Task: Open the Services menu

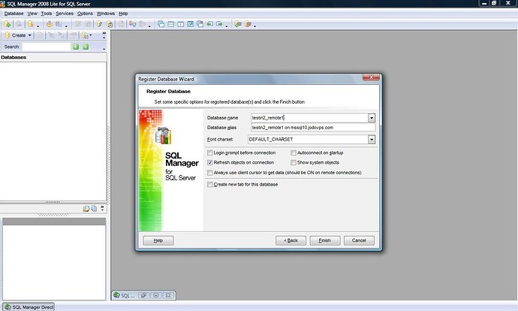Action: coord(65,14)
